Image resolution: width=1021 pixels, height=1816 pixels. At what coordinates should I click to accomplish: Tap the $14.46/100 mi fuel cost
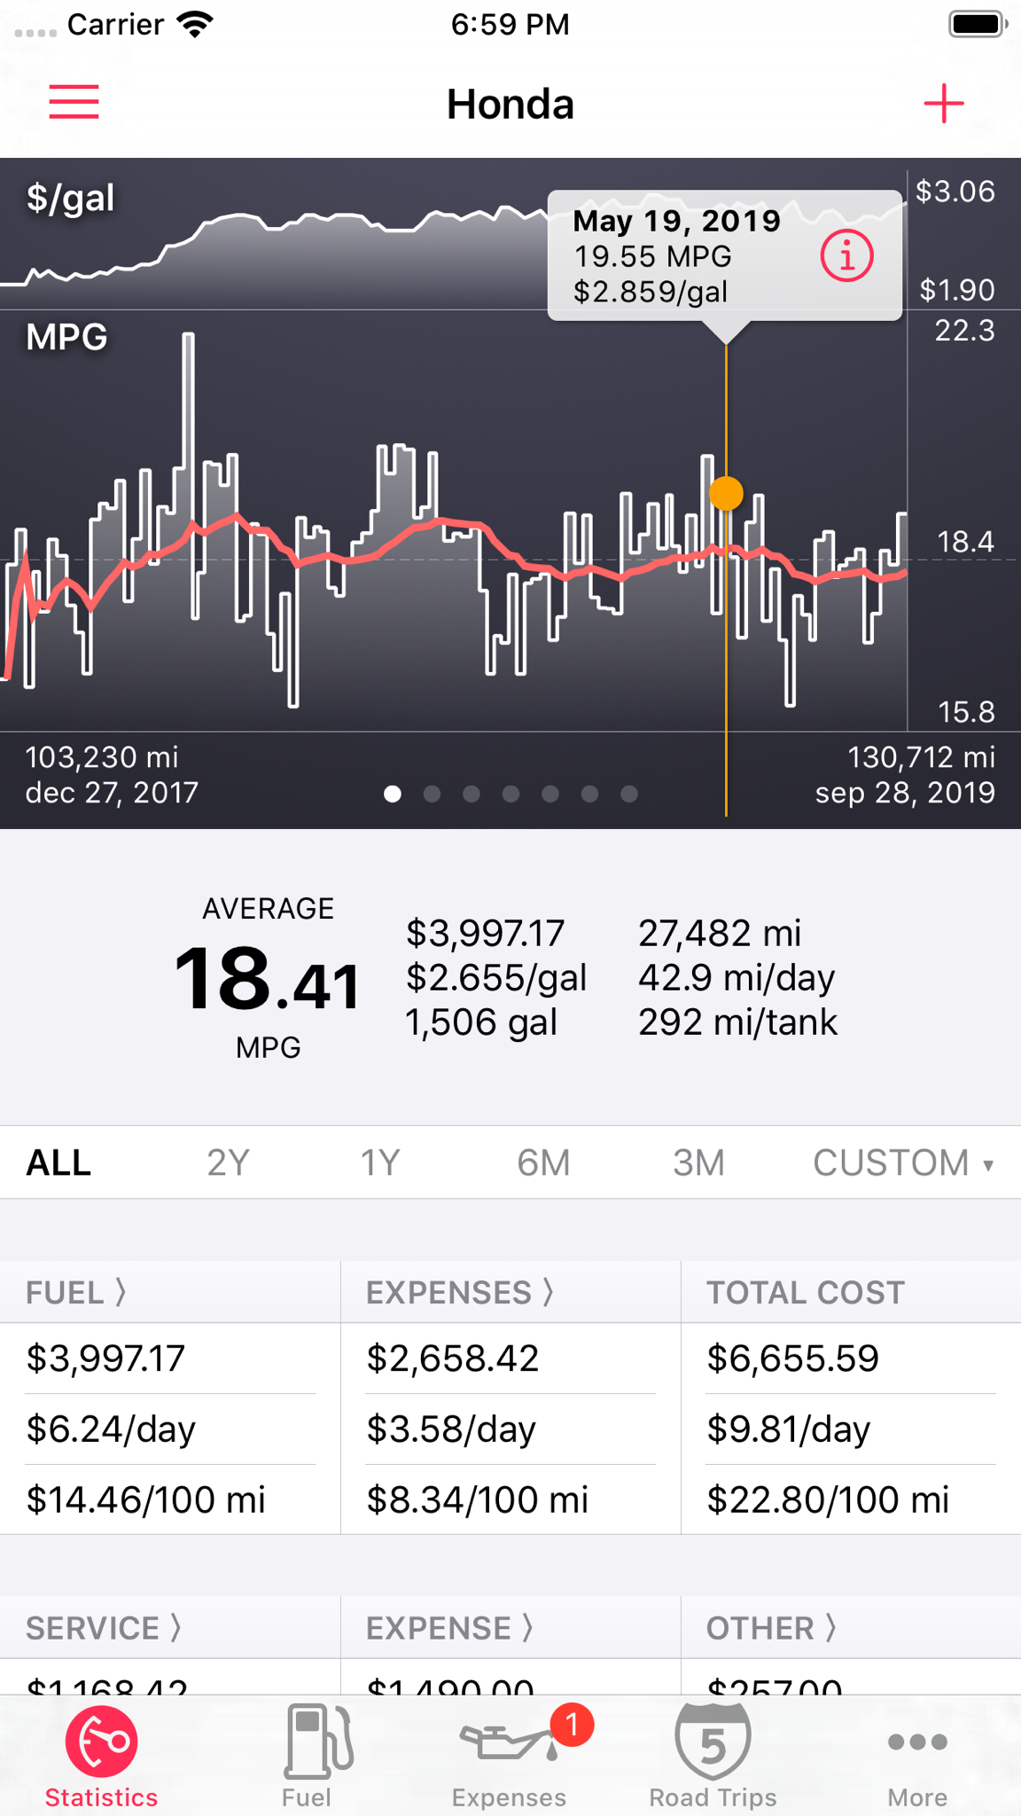(x=145, y=1499)
